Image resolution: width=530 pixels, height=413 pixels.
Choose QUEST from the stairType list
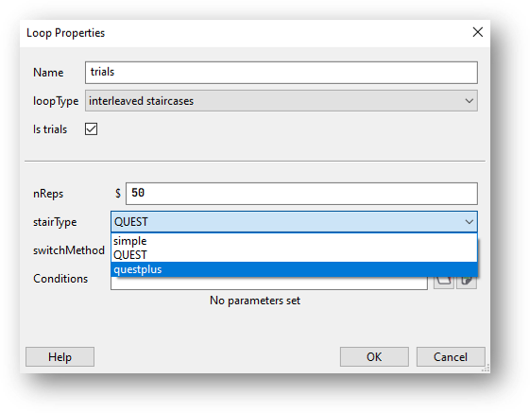click(294, 255)
